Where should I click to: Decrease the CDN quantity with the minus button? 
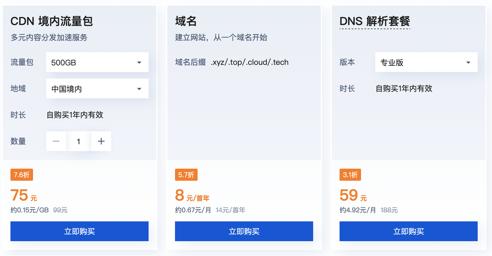coord(56,141)
